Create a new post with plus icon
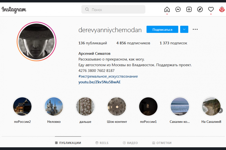226x150 pixels. [189, 9]
